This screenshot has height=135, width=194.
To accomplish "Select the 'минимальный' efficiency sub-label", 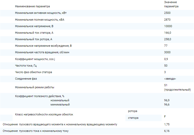I will 60,104.
